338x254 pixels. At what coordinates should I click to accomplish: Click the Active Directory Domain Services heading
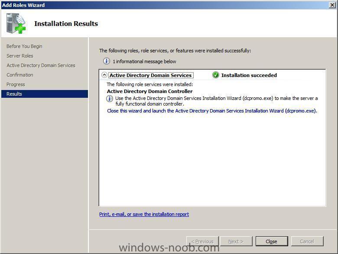click(x=151, y=75)
